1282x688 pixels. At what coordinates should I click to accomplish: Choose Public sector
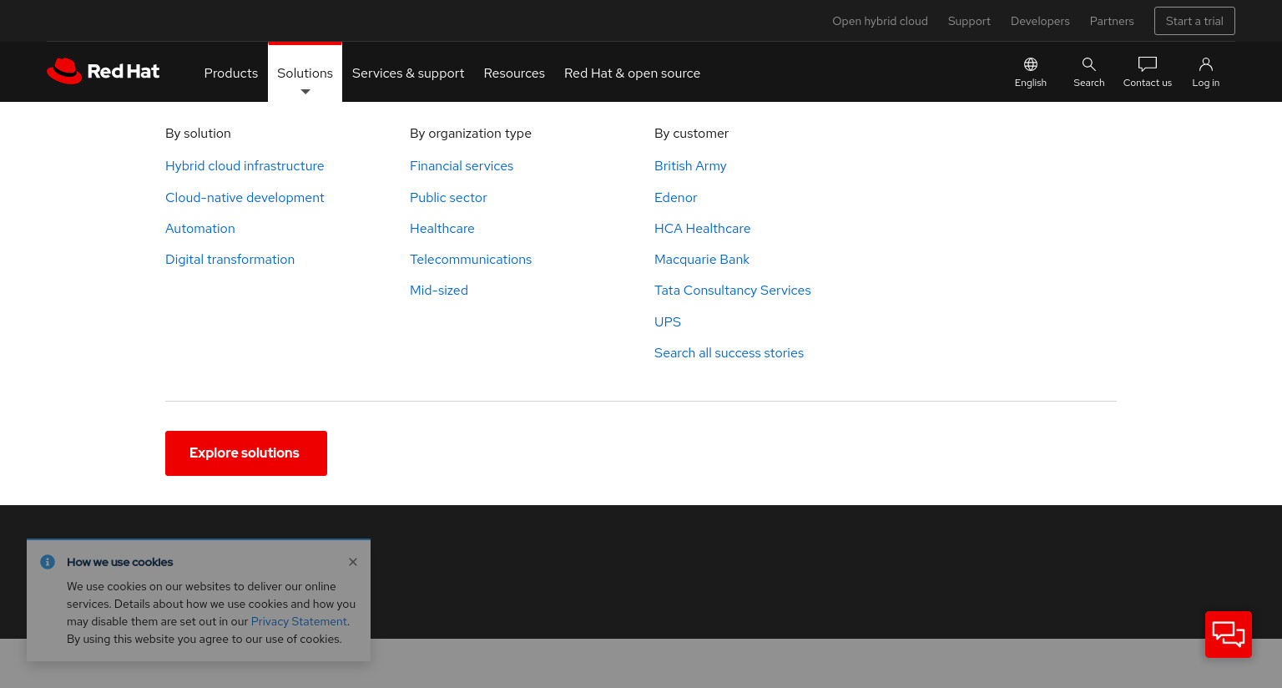(448, 198)
